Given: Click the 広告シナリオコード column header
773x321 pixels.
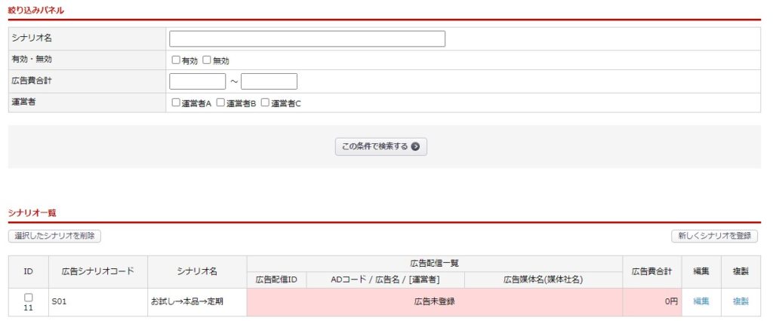Looking at the screenshot, I should (x=98, y=272).
